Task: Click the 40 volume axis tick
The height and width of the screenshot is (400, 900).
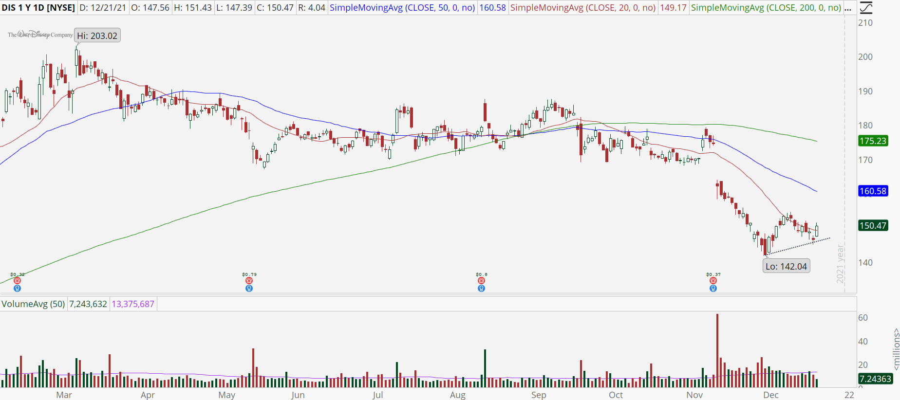Action: click(x=863, y=341)
